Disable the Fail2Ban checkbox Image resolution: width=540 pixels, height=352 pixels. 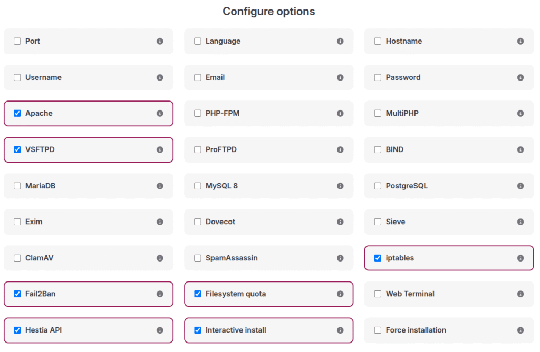[17, 294]
